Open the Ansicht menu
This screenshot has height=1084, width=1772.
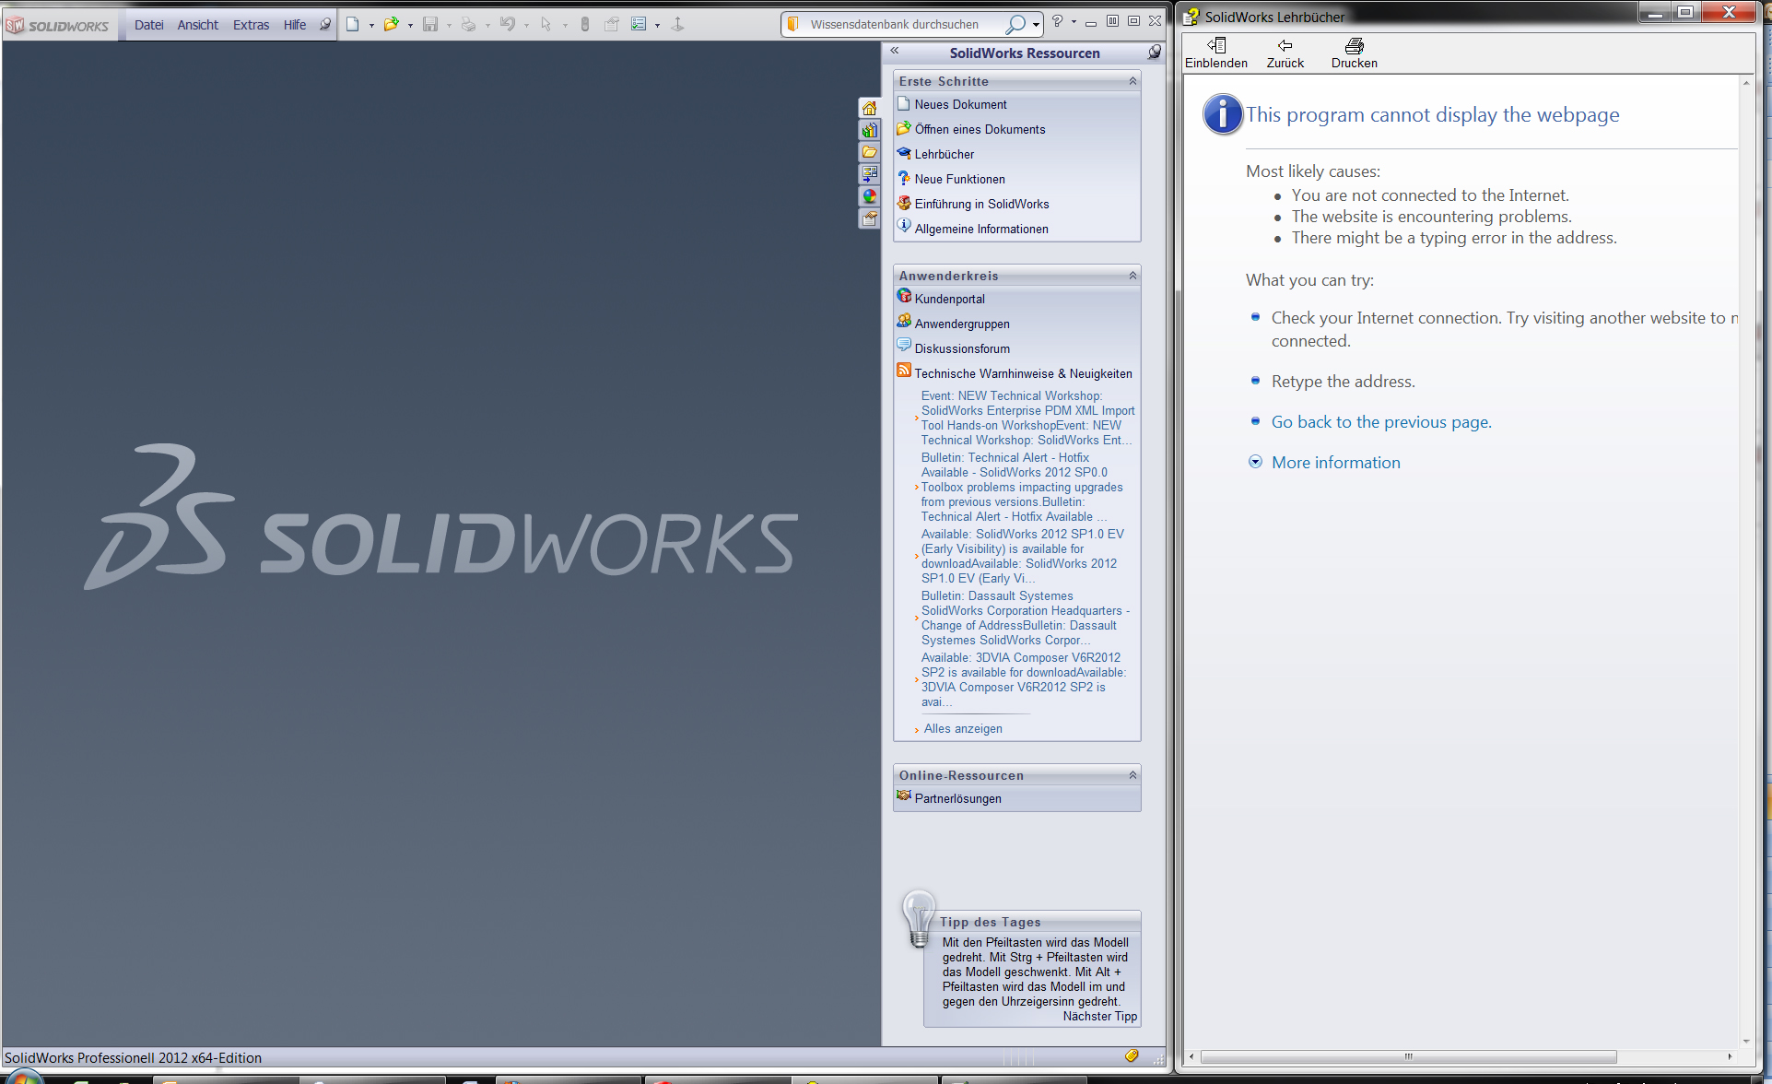click(198, 25)
